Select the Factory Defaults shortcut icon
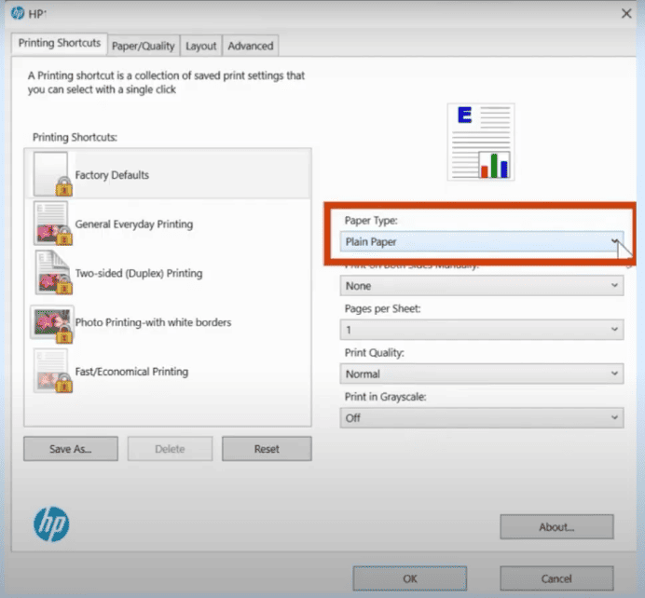The width and height of the screenshot is (645, 598). (x=52, y=174)
